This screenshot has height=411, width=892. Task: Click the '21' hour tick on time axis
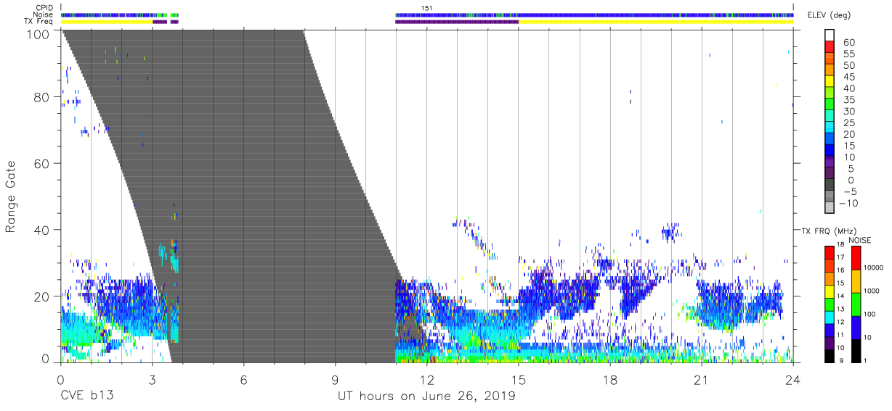point(701,379)
